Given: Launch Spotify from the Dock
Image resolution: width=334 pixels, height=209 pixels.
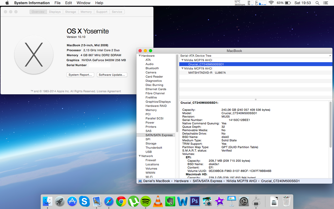Looking at the screenshot, I should click(146, 201).
